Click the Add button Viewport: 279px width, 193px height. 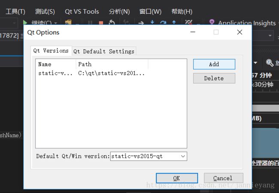pos(214,64)
